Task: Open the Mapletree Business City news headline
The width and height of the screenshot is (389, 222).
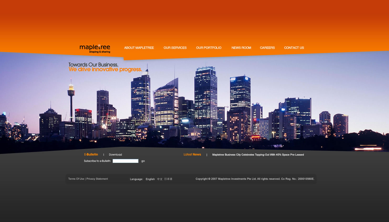Action: coord(258,155)
